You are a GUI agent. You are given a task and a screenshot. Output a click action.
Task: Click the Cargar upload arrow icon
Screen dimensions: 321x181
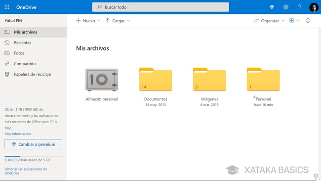108,21
